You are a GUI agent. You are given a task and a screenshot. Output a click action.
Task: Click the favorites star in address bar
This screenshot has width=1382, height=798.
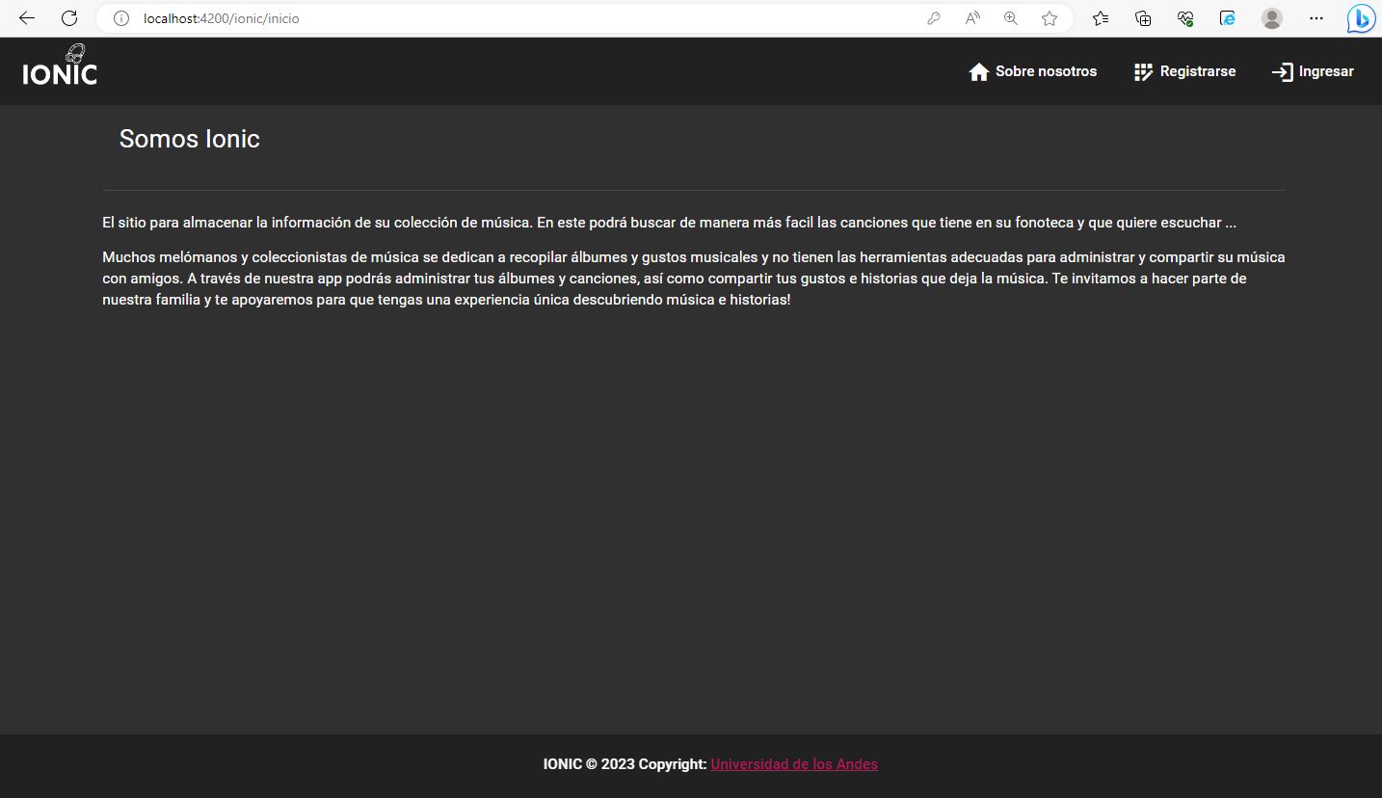click(x=1049, y=17)
